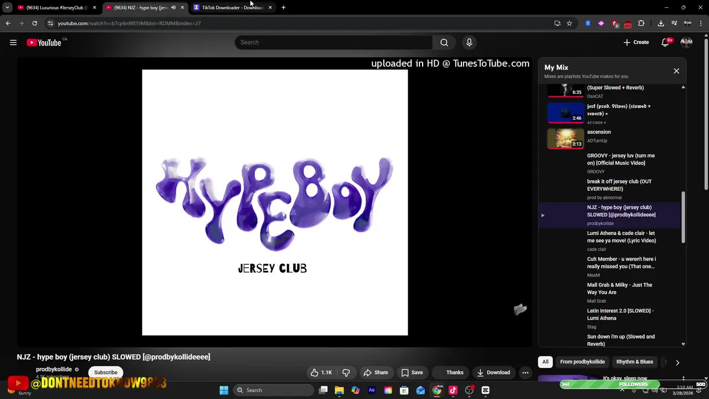Subscribe to prodbykollide
The width and height of the screenshot is (709, 399).
[106, 372]
